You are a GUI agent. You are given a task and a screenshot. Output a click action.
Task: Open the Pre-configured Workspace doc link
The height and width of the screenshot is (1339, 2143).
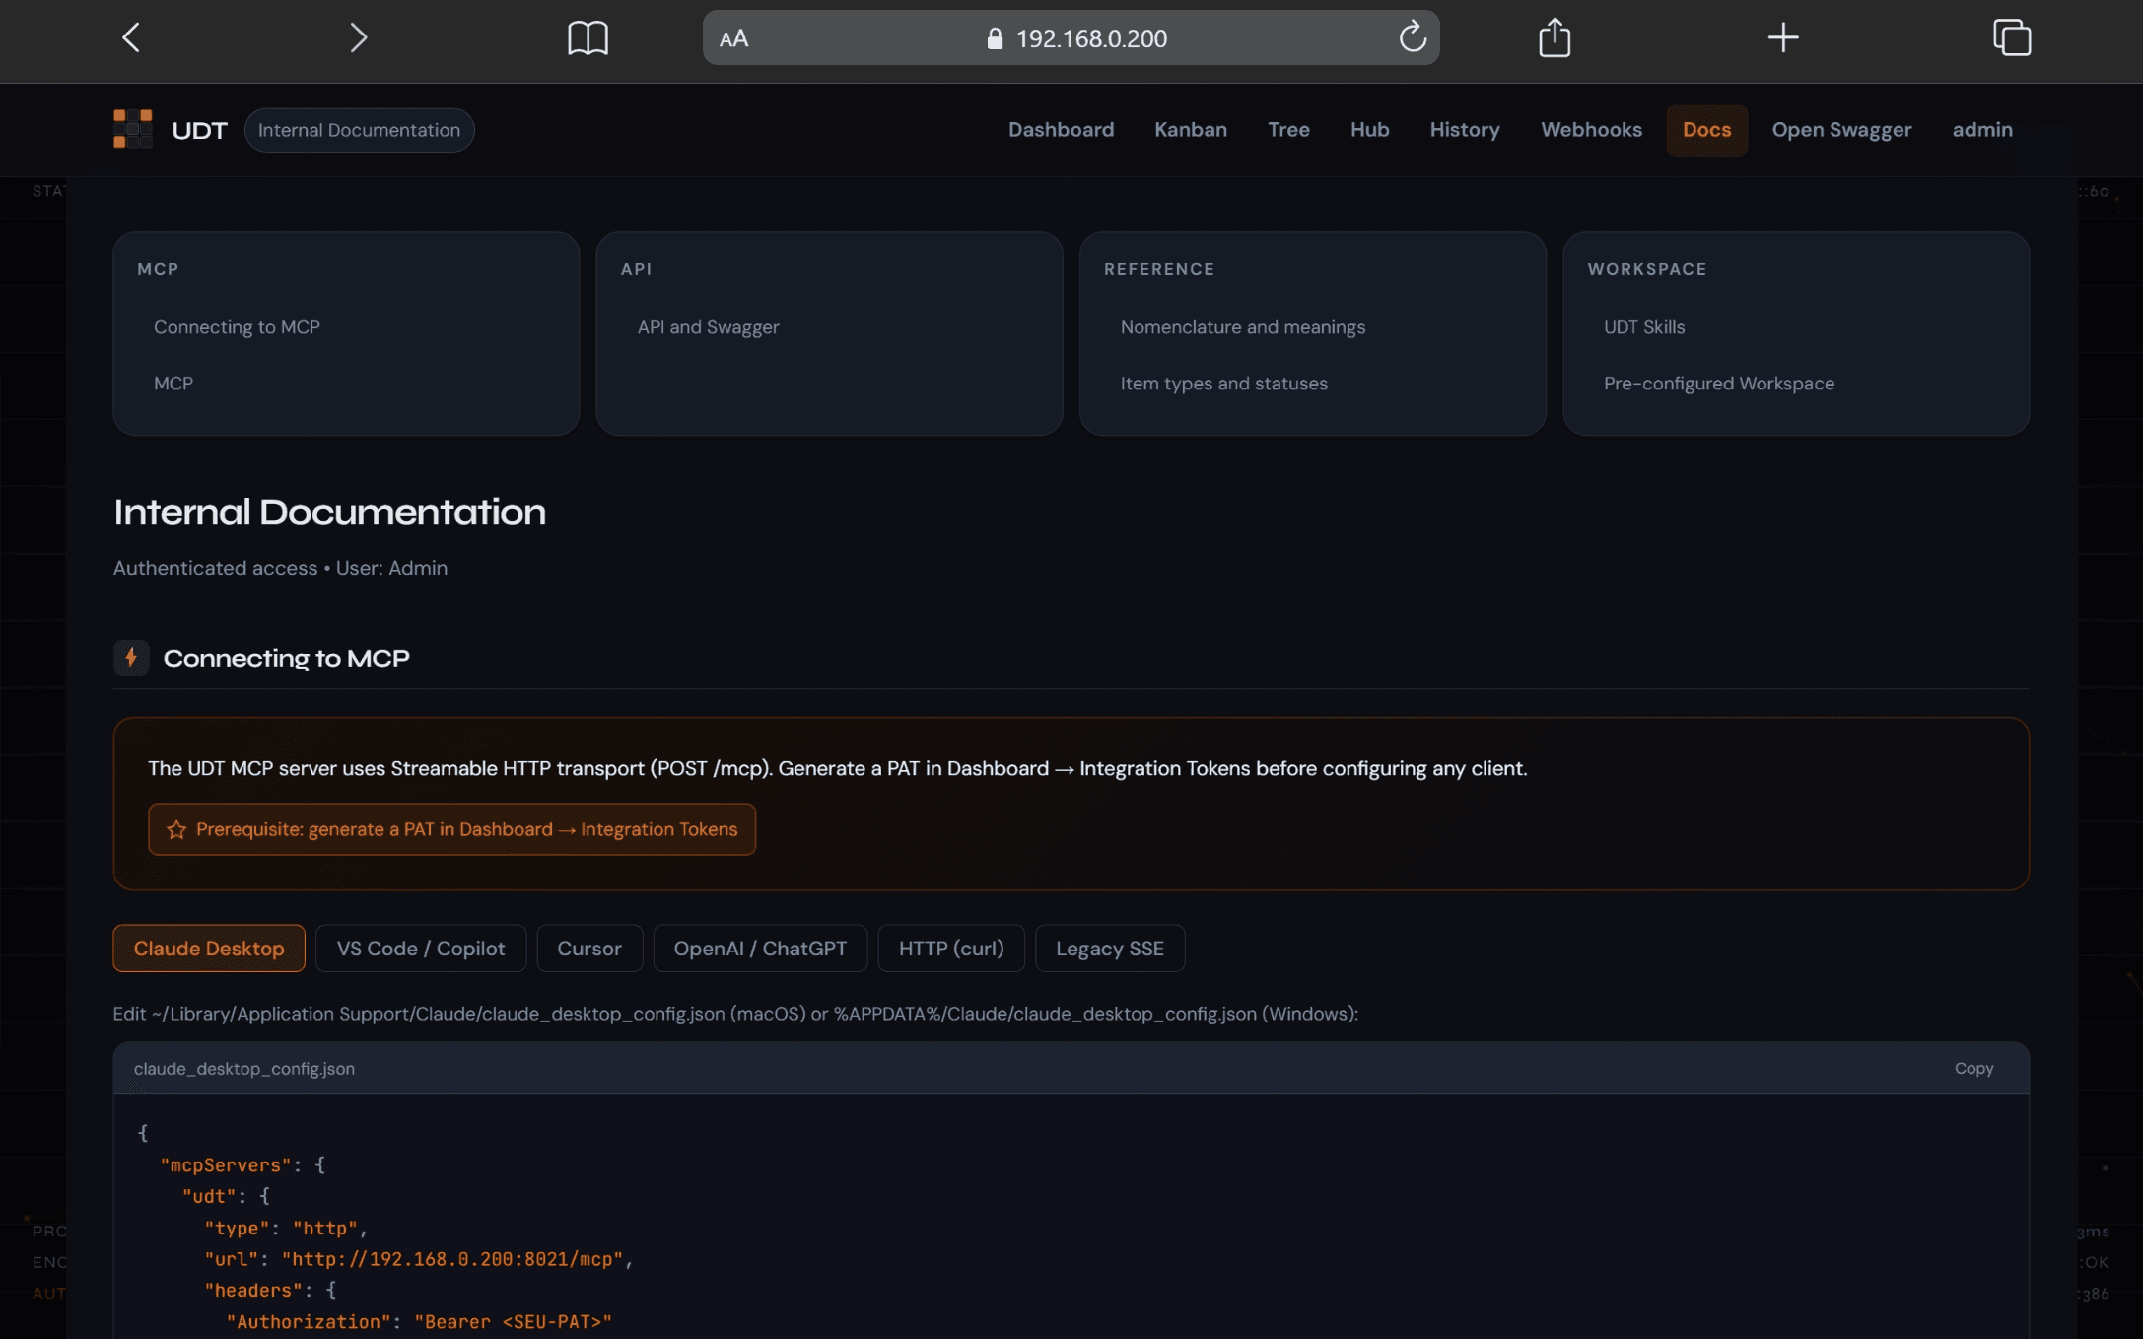[x=1718, y=383]
